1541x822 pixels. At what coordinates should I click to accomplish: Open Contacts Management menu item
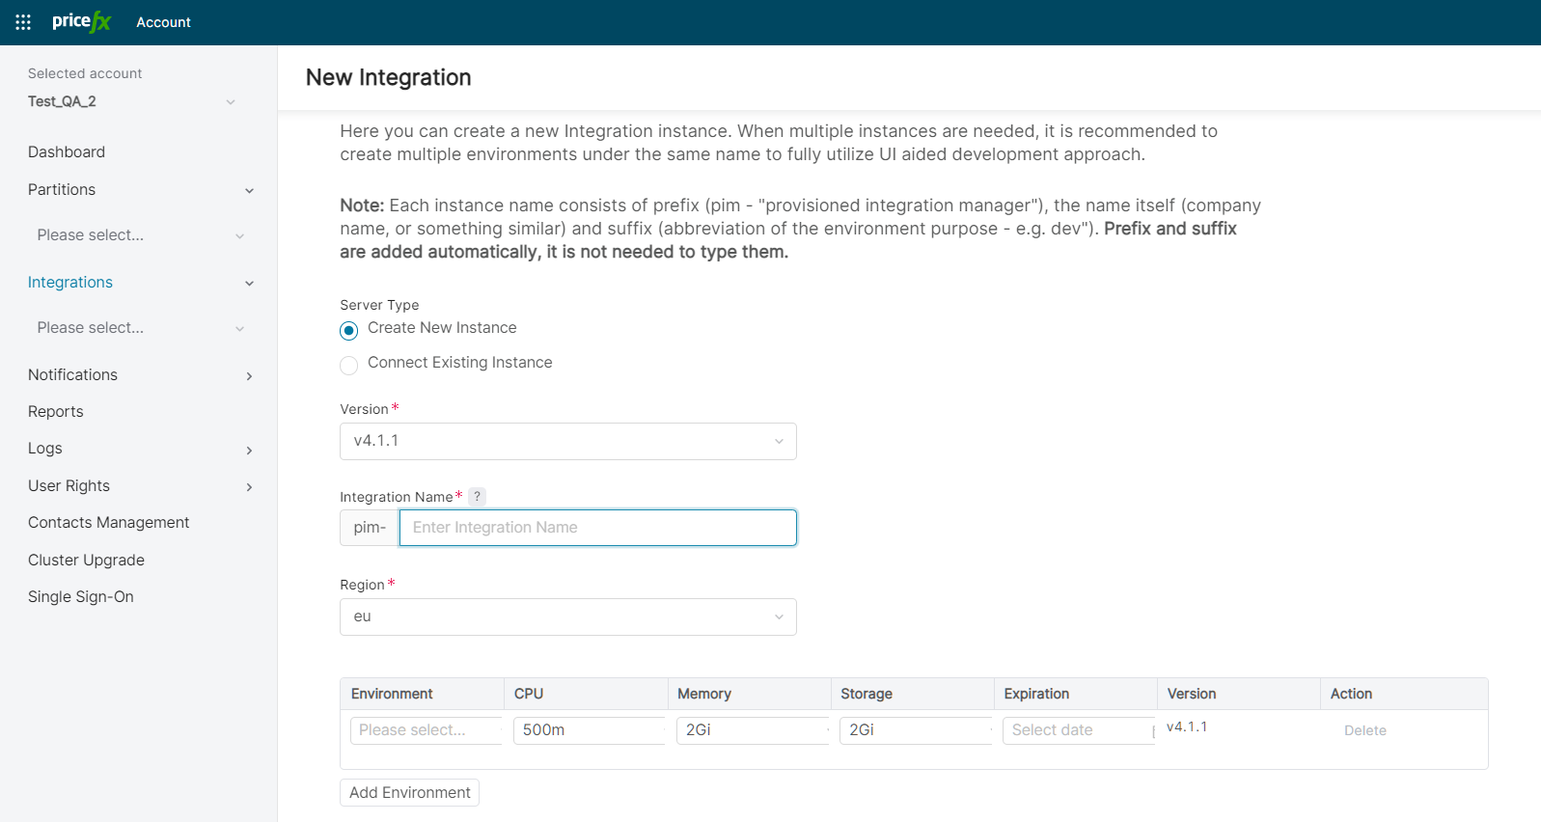coord(109,523)
